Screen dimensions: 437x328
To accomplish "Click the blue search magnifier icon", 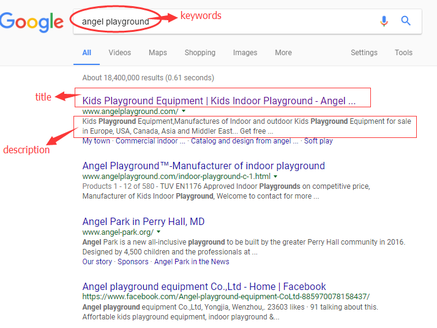I will click(406, 21).
